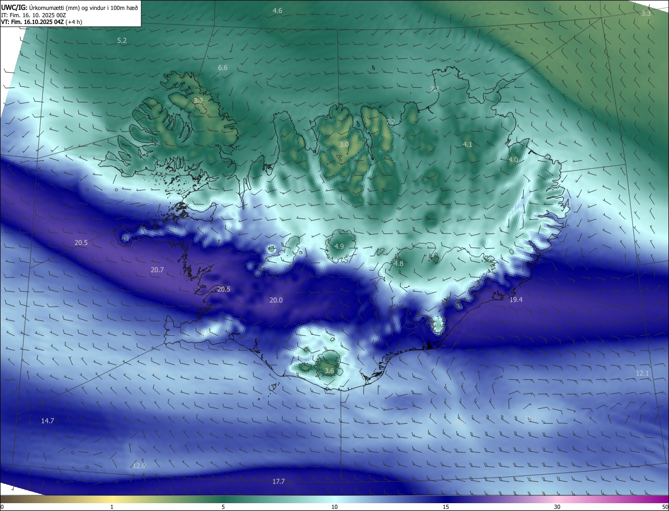The image size is (669, 511).
Task: Click the 1 label on the color scale
Action: click(112, 507)
